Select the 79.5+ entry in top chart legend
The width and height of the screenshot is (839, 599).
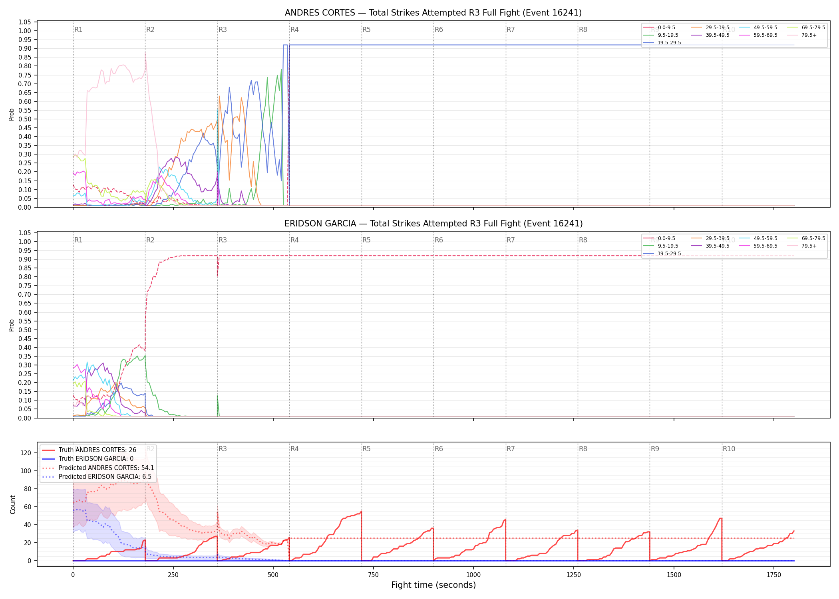point(802,35)
